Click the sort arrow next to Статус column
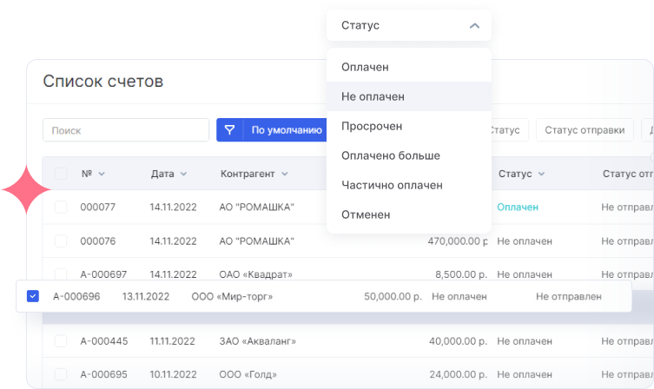654x389 pixels. coord(542,175)
